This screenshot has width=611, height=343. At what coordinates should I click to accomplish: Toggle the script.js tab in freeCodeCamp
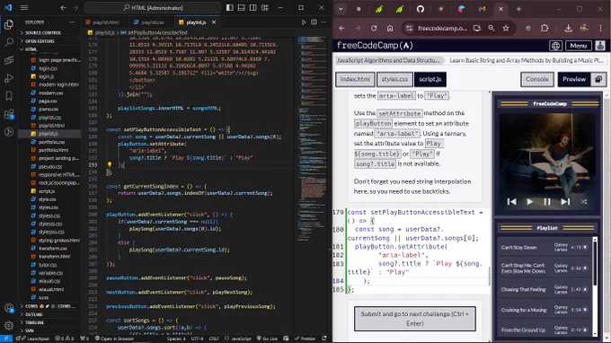[429, 79]
